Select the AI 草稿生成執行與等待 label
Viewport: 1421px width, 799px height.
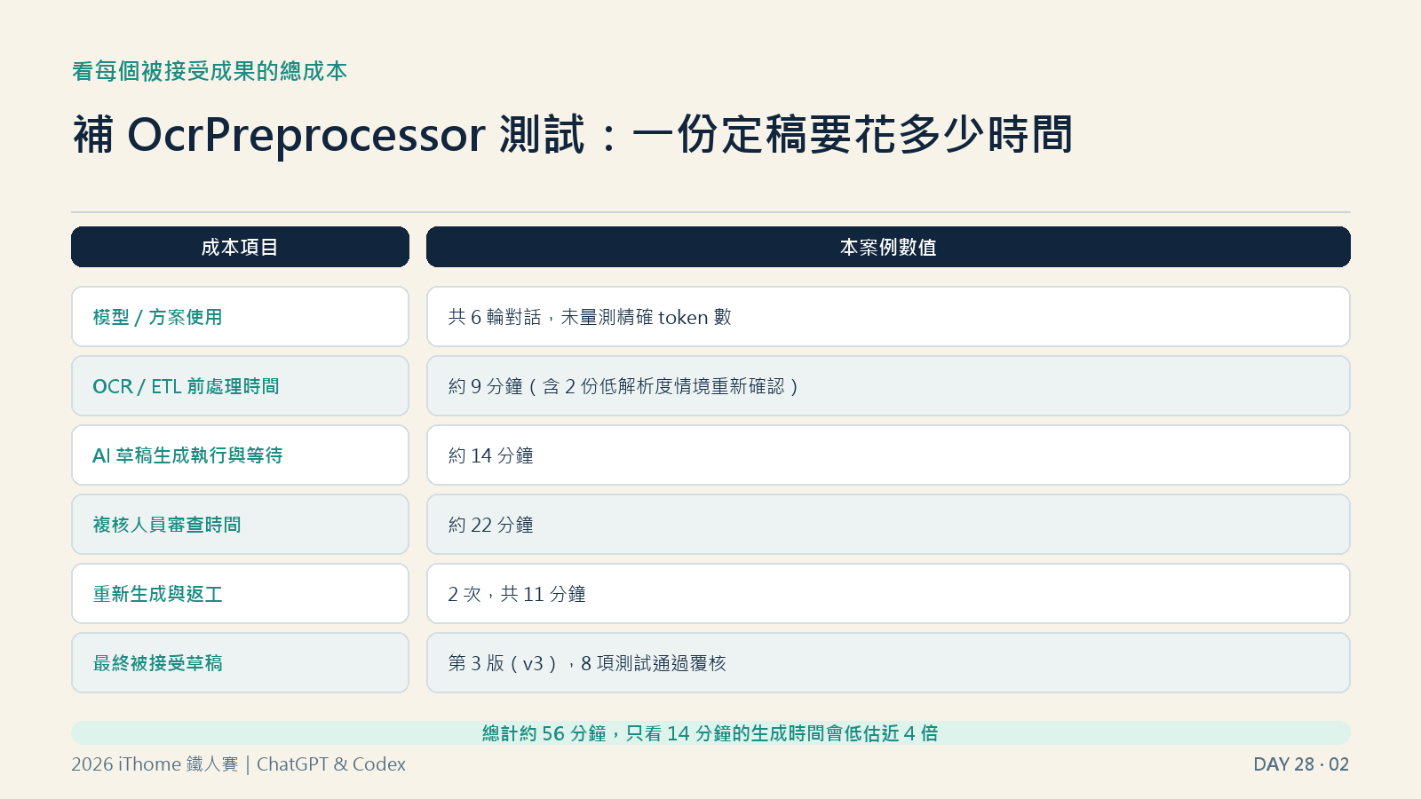pyautogui.click(x=240, y=455)
